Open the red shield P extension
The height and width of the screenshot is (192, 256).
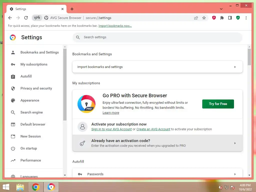pyautogui.click(x=214, y=18)
